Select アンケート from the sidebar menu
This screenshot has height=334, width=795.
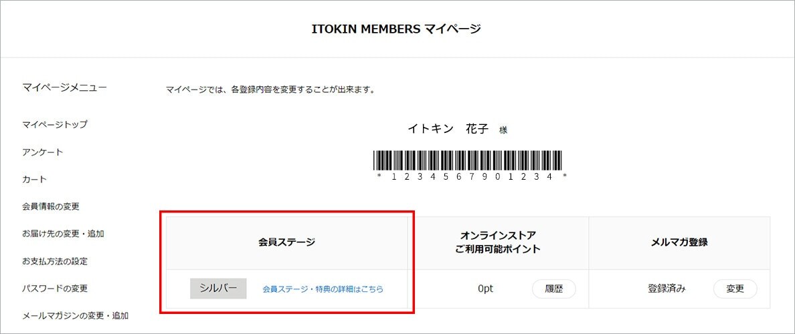tap(43, 152)
